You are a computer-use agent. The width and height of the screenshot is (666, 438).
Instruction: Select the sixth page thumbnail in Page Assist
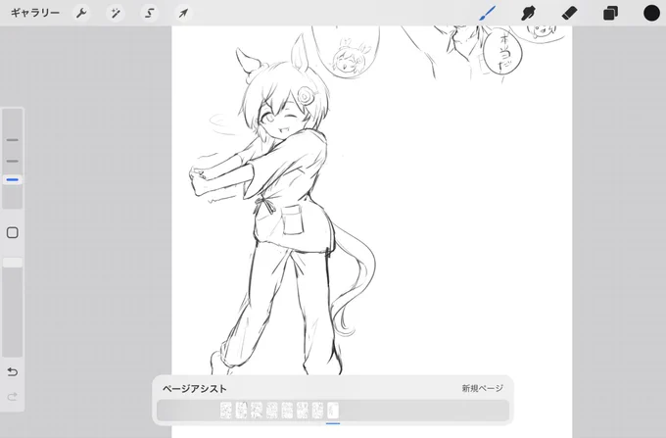tap(303, 411)
